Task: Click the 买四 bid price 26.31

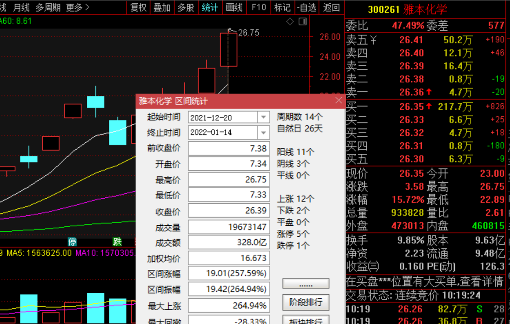Action: 412,146
